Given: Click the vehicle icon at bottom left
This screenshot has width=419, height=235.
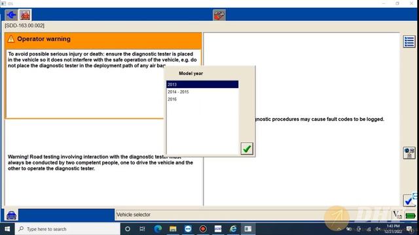Looking at the screenshot, I should (11, 215).
